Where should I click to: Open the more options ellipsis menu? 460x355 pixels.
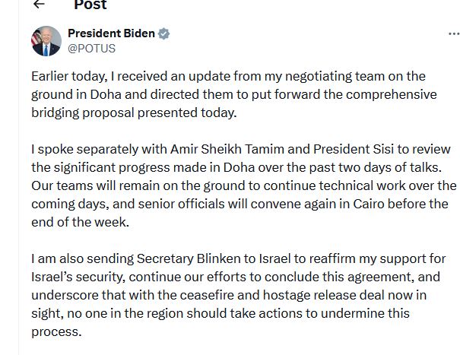pyautogui.click(x=454, y=34)
